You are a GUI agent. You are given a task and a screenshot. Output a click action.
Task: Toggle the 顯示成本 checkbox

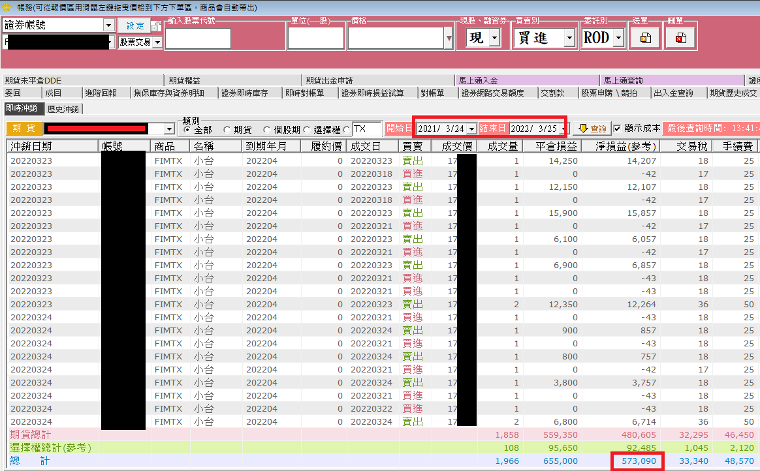617,129
